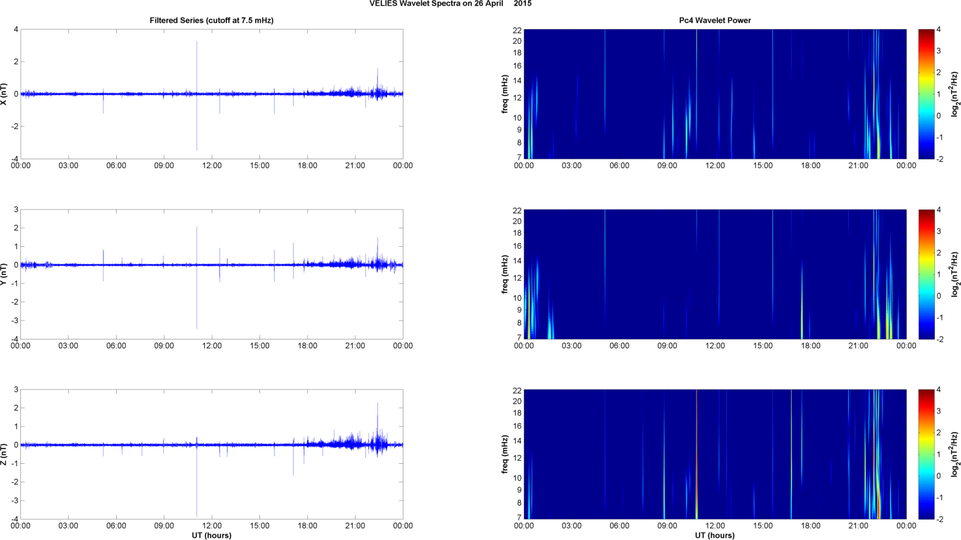This screenshot has width=961, height=540.
Task: Click 'UT (hours)' label below the bottom wavelet plot
Action: coord(715,535)
